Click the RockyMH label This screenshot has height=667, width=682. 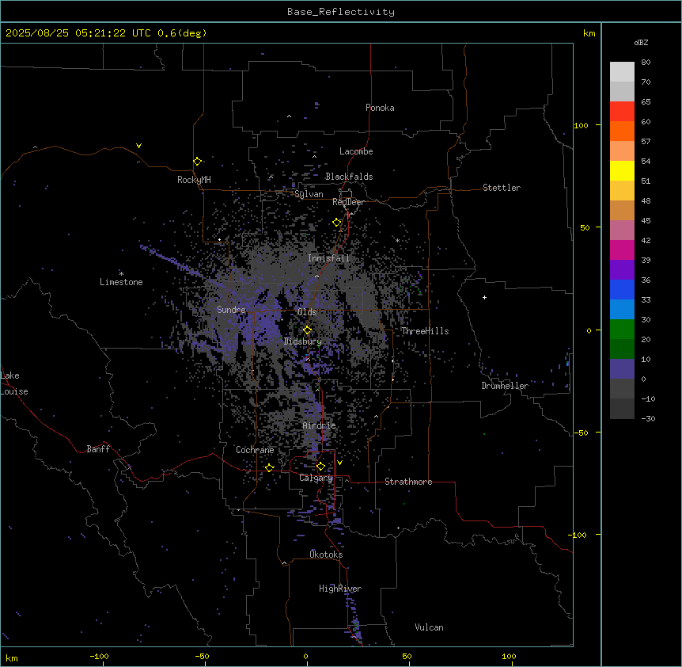pyautogui.click(x=194, y=180)
